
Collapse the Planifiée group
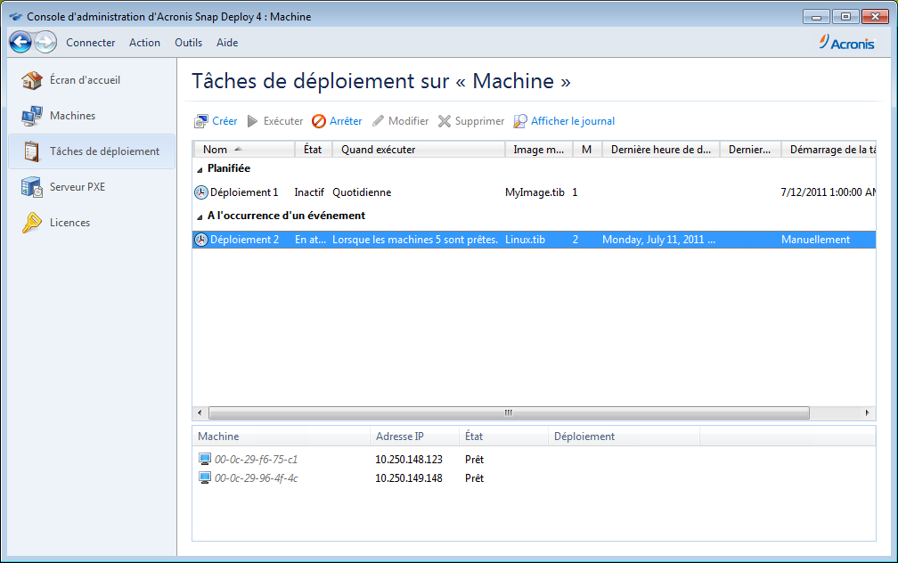tap(200, 168)
